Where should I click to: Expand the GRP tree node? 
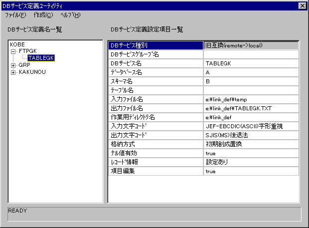pos(13,65)
